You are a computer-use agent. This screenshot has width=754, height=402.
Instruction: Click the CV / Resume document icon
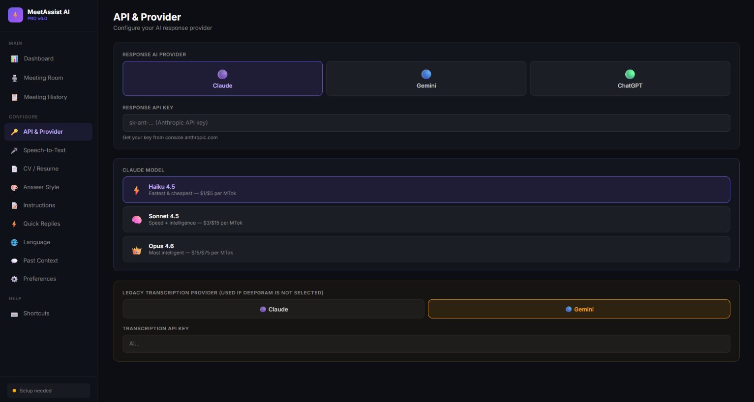click(14, 169)
